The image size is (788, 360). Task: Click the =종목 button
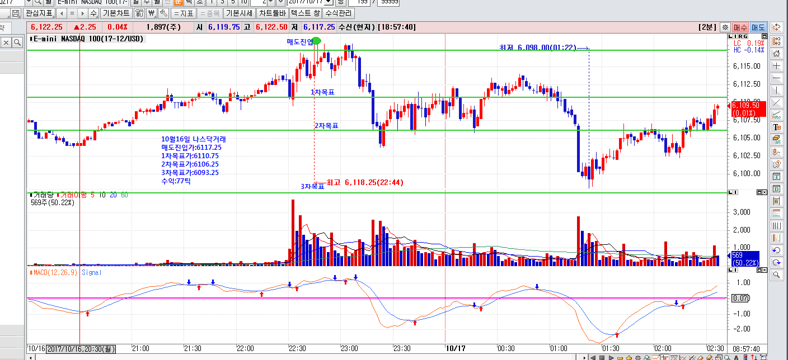tap(209, 13)
